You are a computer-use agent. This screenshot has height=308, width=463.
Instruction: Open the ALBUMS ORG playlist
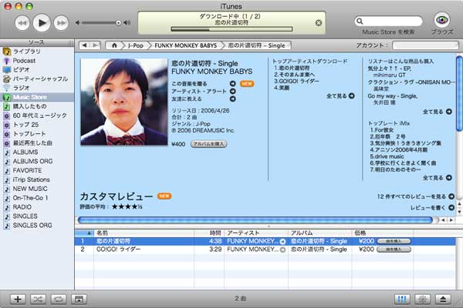point(37,161)
